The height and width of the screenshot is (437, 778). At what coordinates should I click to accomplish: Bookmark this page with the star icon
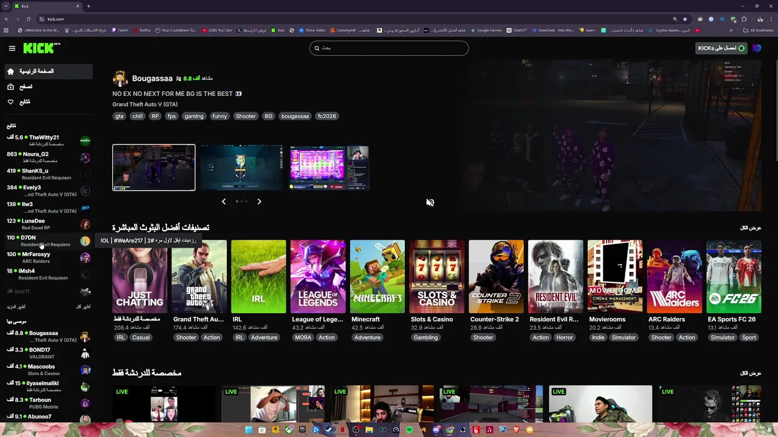685,19
